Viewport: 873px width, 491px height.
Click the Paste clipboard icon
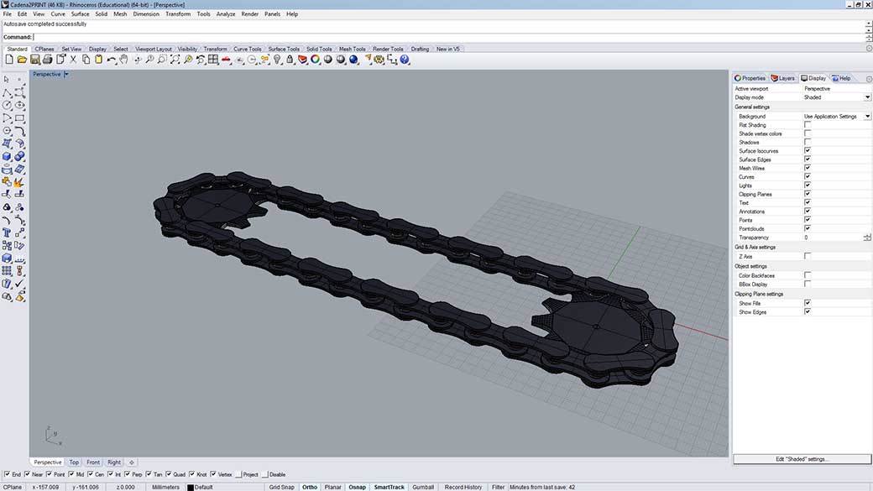pos(98,60)
